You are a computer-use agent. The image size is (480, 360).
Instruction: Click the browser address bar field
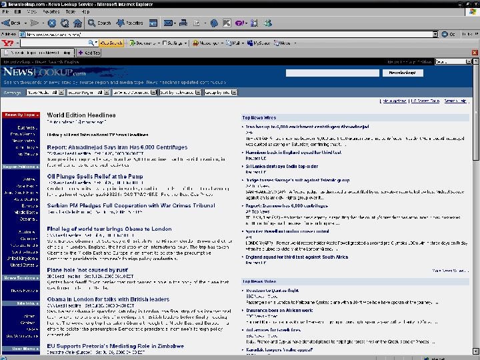click(226, 34)
